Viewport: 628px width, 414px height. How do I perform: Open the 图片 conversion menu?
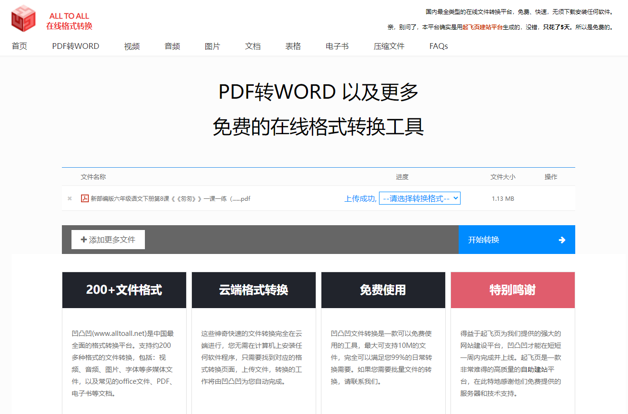[x=212, y=46]
